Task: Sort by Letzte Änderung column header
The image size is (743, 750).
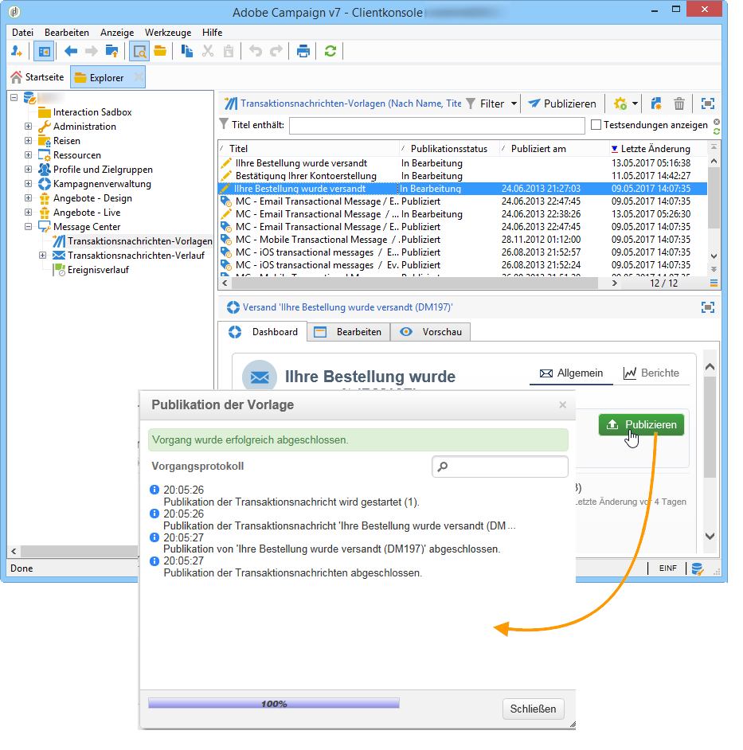Action: point(655,149)
